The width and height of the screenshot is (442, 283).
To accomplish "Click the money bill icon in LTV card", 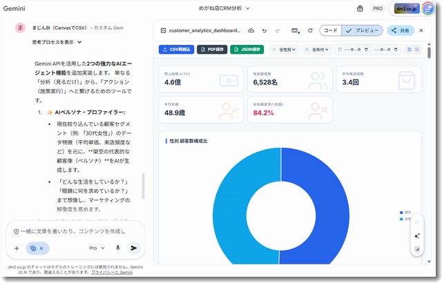I will pos(229,81).
